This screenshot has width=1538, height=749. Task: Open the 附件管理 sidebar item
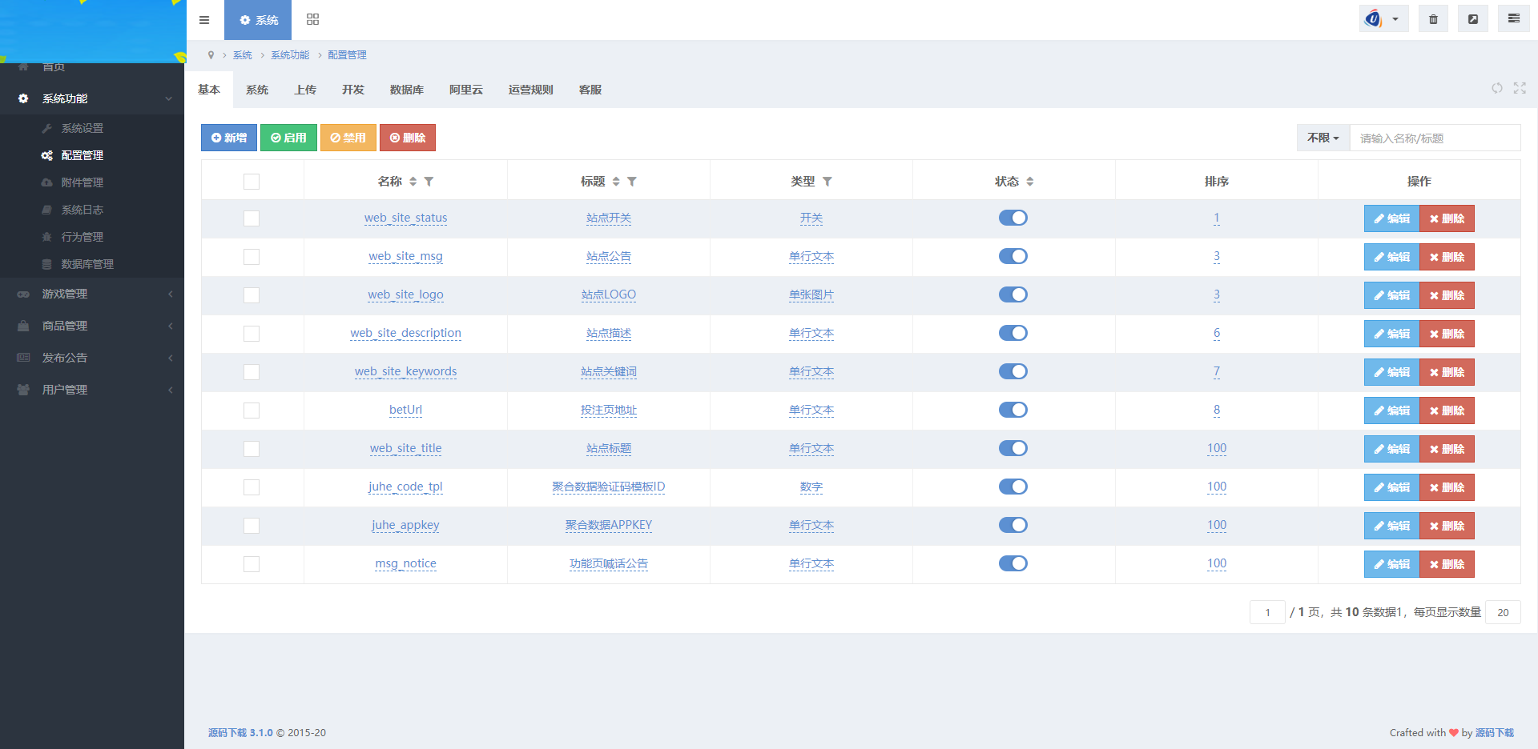point(83,182)
